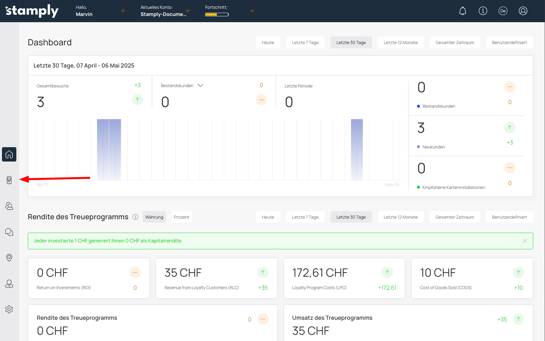The image size is (545, 341).
Task: Change language with the De button
Action: 503,11
